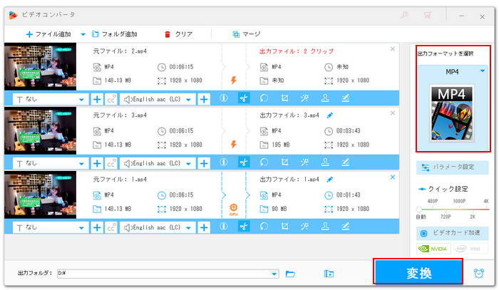Expand English aac audio track dropdown for 3.mp4
This screenshot has width=499, height=290.
[x=190, y=163]
